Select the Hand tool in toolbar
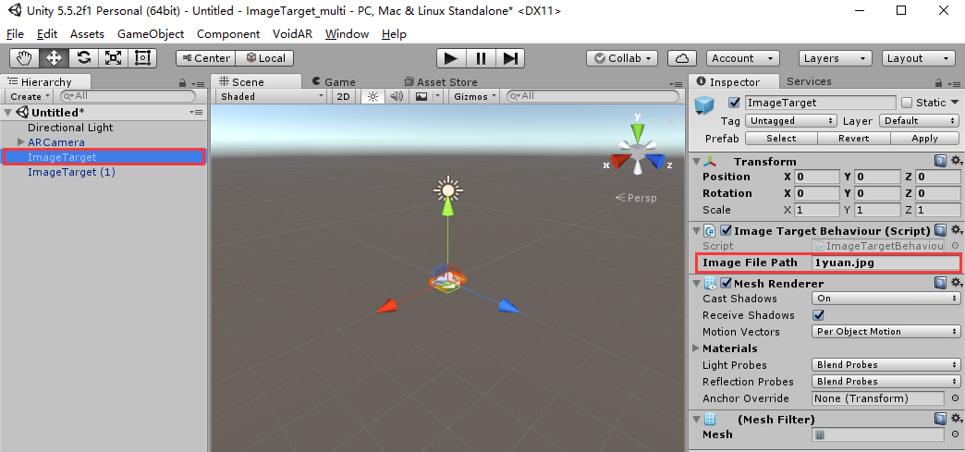This screenshot has height=452, width=965. click(25, 58)
